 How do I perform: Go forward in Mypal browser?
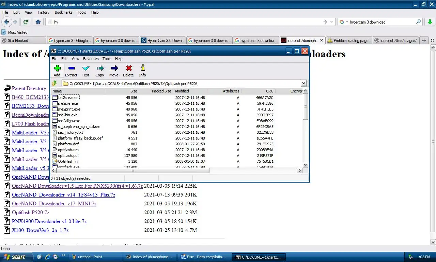pos(15,22)
